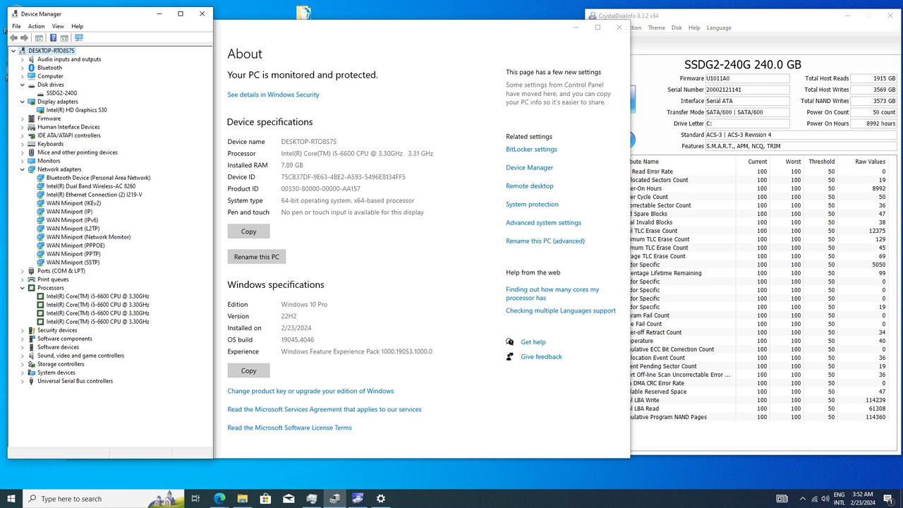Select WAN Miniport (PPPOE) entry
The height and width of the screenshot is (508, 903).
[x=75, y=246]
